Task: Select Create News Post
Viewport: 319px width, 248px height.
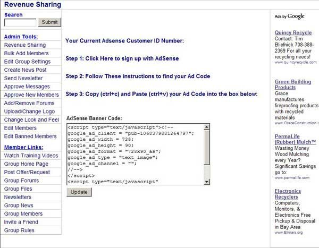Action: coord(25,70)
